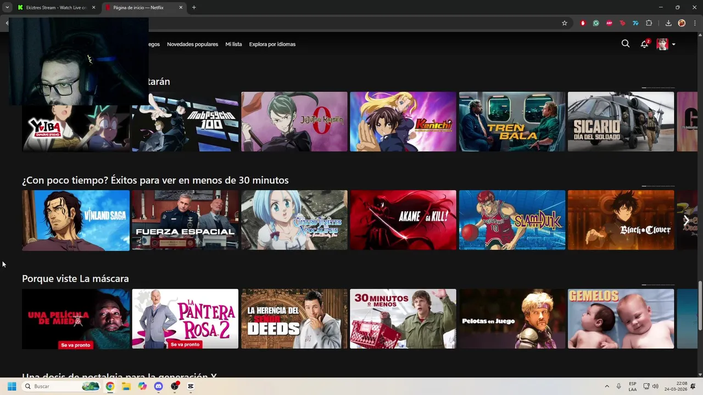This screenshot has height=395, width=703.
Task: Open the Slam Dunk title
Action: pos(512,221)
